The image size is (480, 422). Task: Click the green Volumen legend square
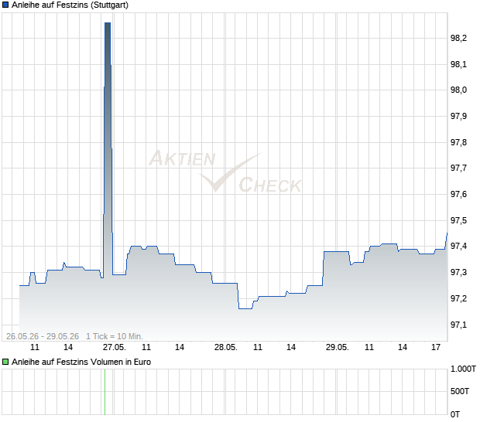5,362
